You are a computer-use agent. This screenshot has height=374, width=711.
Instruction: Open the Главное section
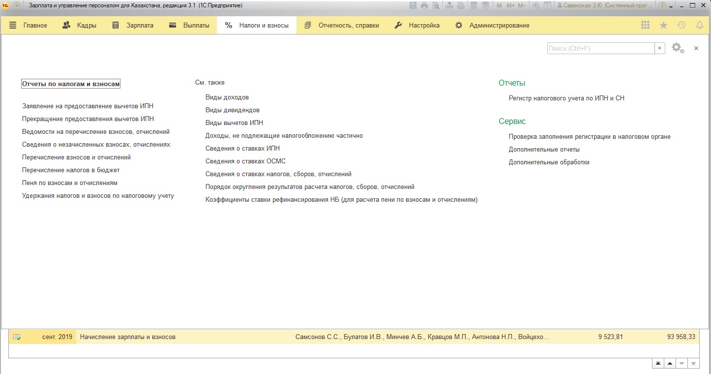[x=28, y=25]
